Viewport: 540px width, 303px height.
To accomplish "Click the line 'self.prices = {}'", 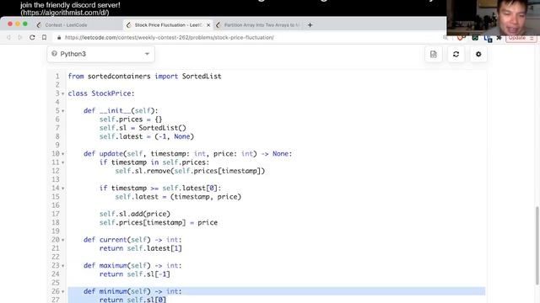I will click(x=131, y=120).
